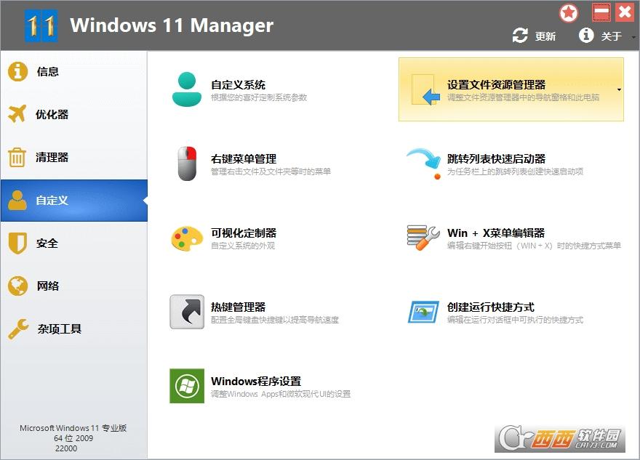Open Win + X菜单编辑器 tool title

tap(496, 233)
